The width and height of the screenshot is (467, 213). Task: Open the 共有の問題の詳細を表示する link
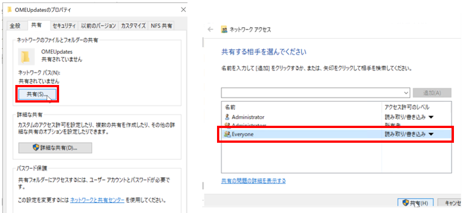(253, 181)
